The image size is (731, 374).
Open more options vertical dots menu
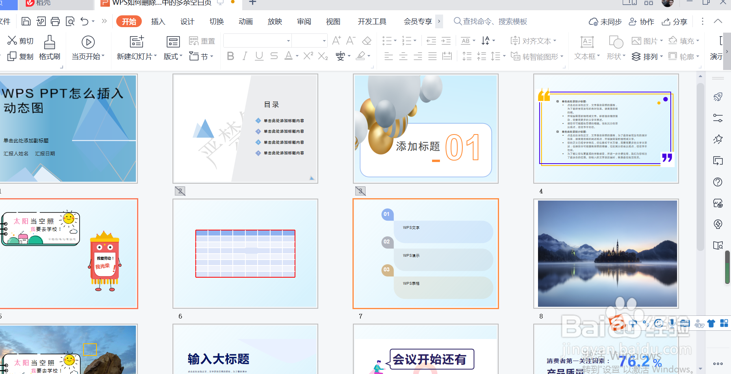(702, 21)
